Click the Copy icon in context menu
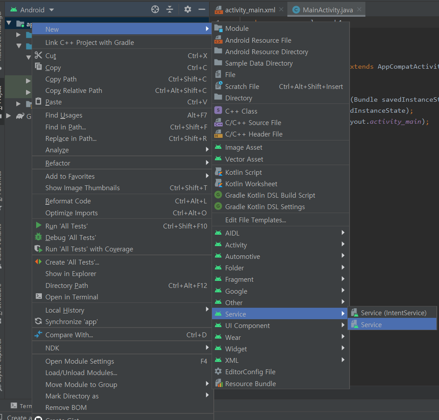439x420 pixels. point(38,67)
